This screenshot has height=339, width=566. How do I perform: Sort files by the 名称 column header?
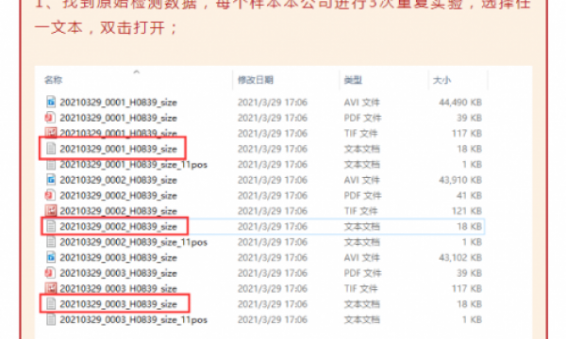click(x=53, y=80)
